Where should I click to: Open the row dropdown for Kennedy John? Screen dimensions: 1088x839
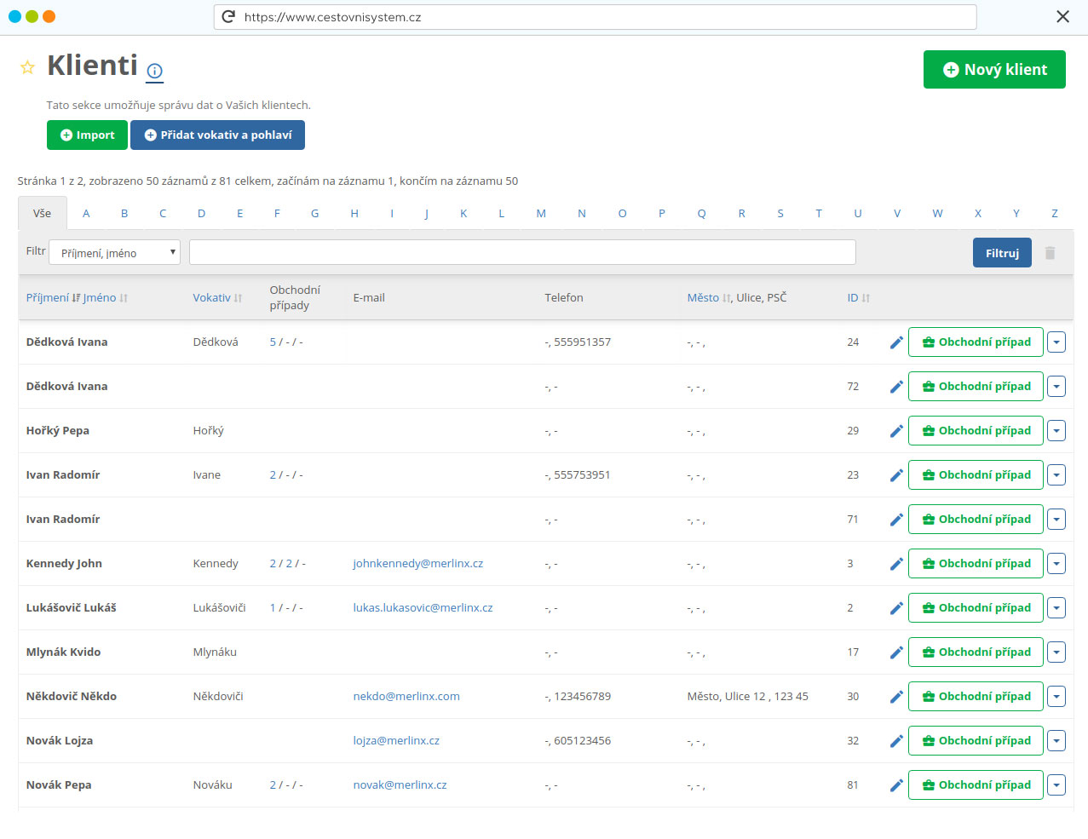point(1056,564)
